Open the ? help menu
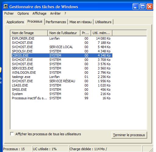Screen dimensions: 156x152 tap(65, 13)
